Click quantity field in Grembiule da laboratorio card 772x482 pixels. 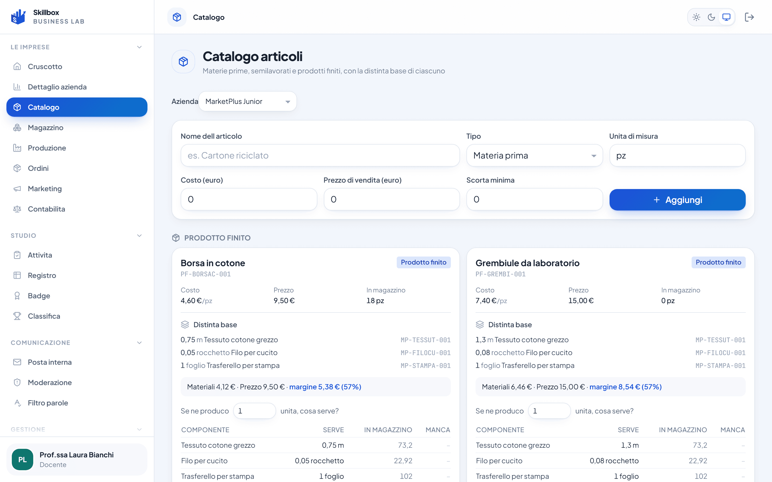[549, 411]
